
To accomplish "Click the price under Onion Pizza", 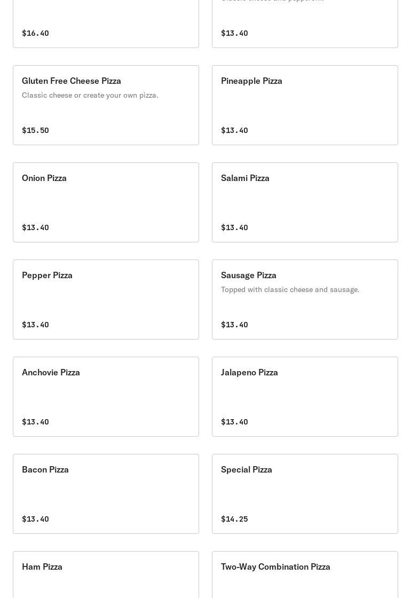I will [35, 227].
